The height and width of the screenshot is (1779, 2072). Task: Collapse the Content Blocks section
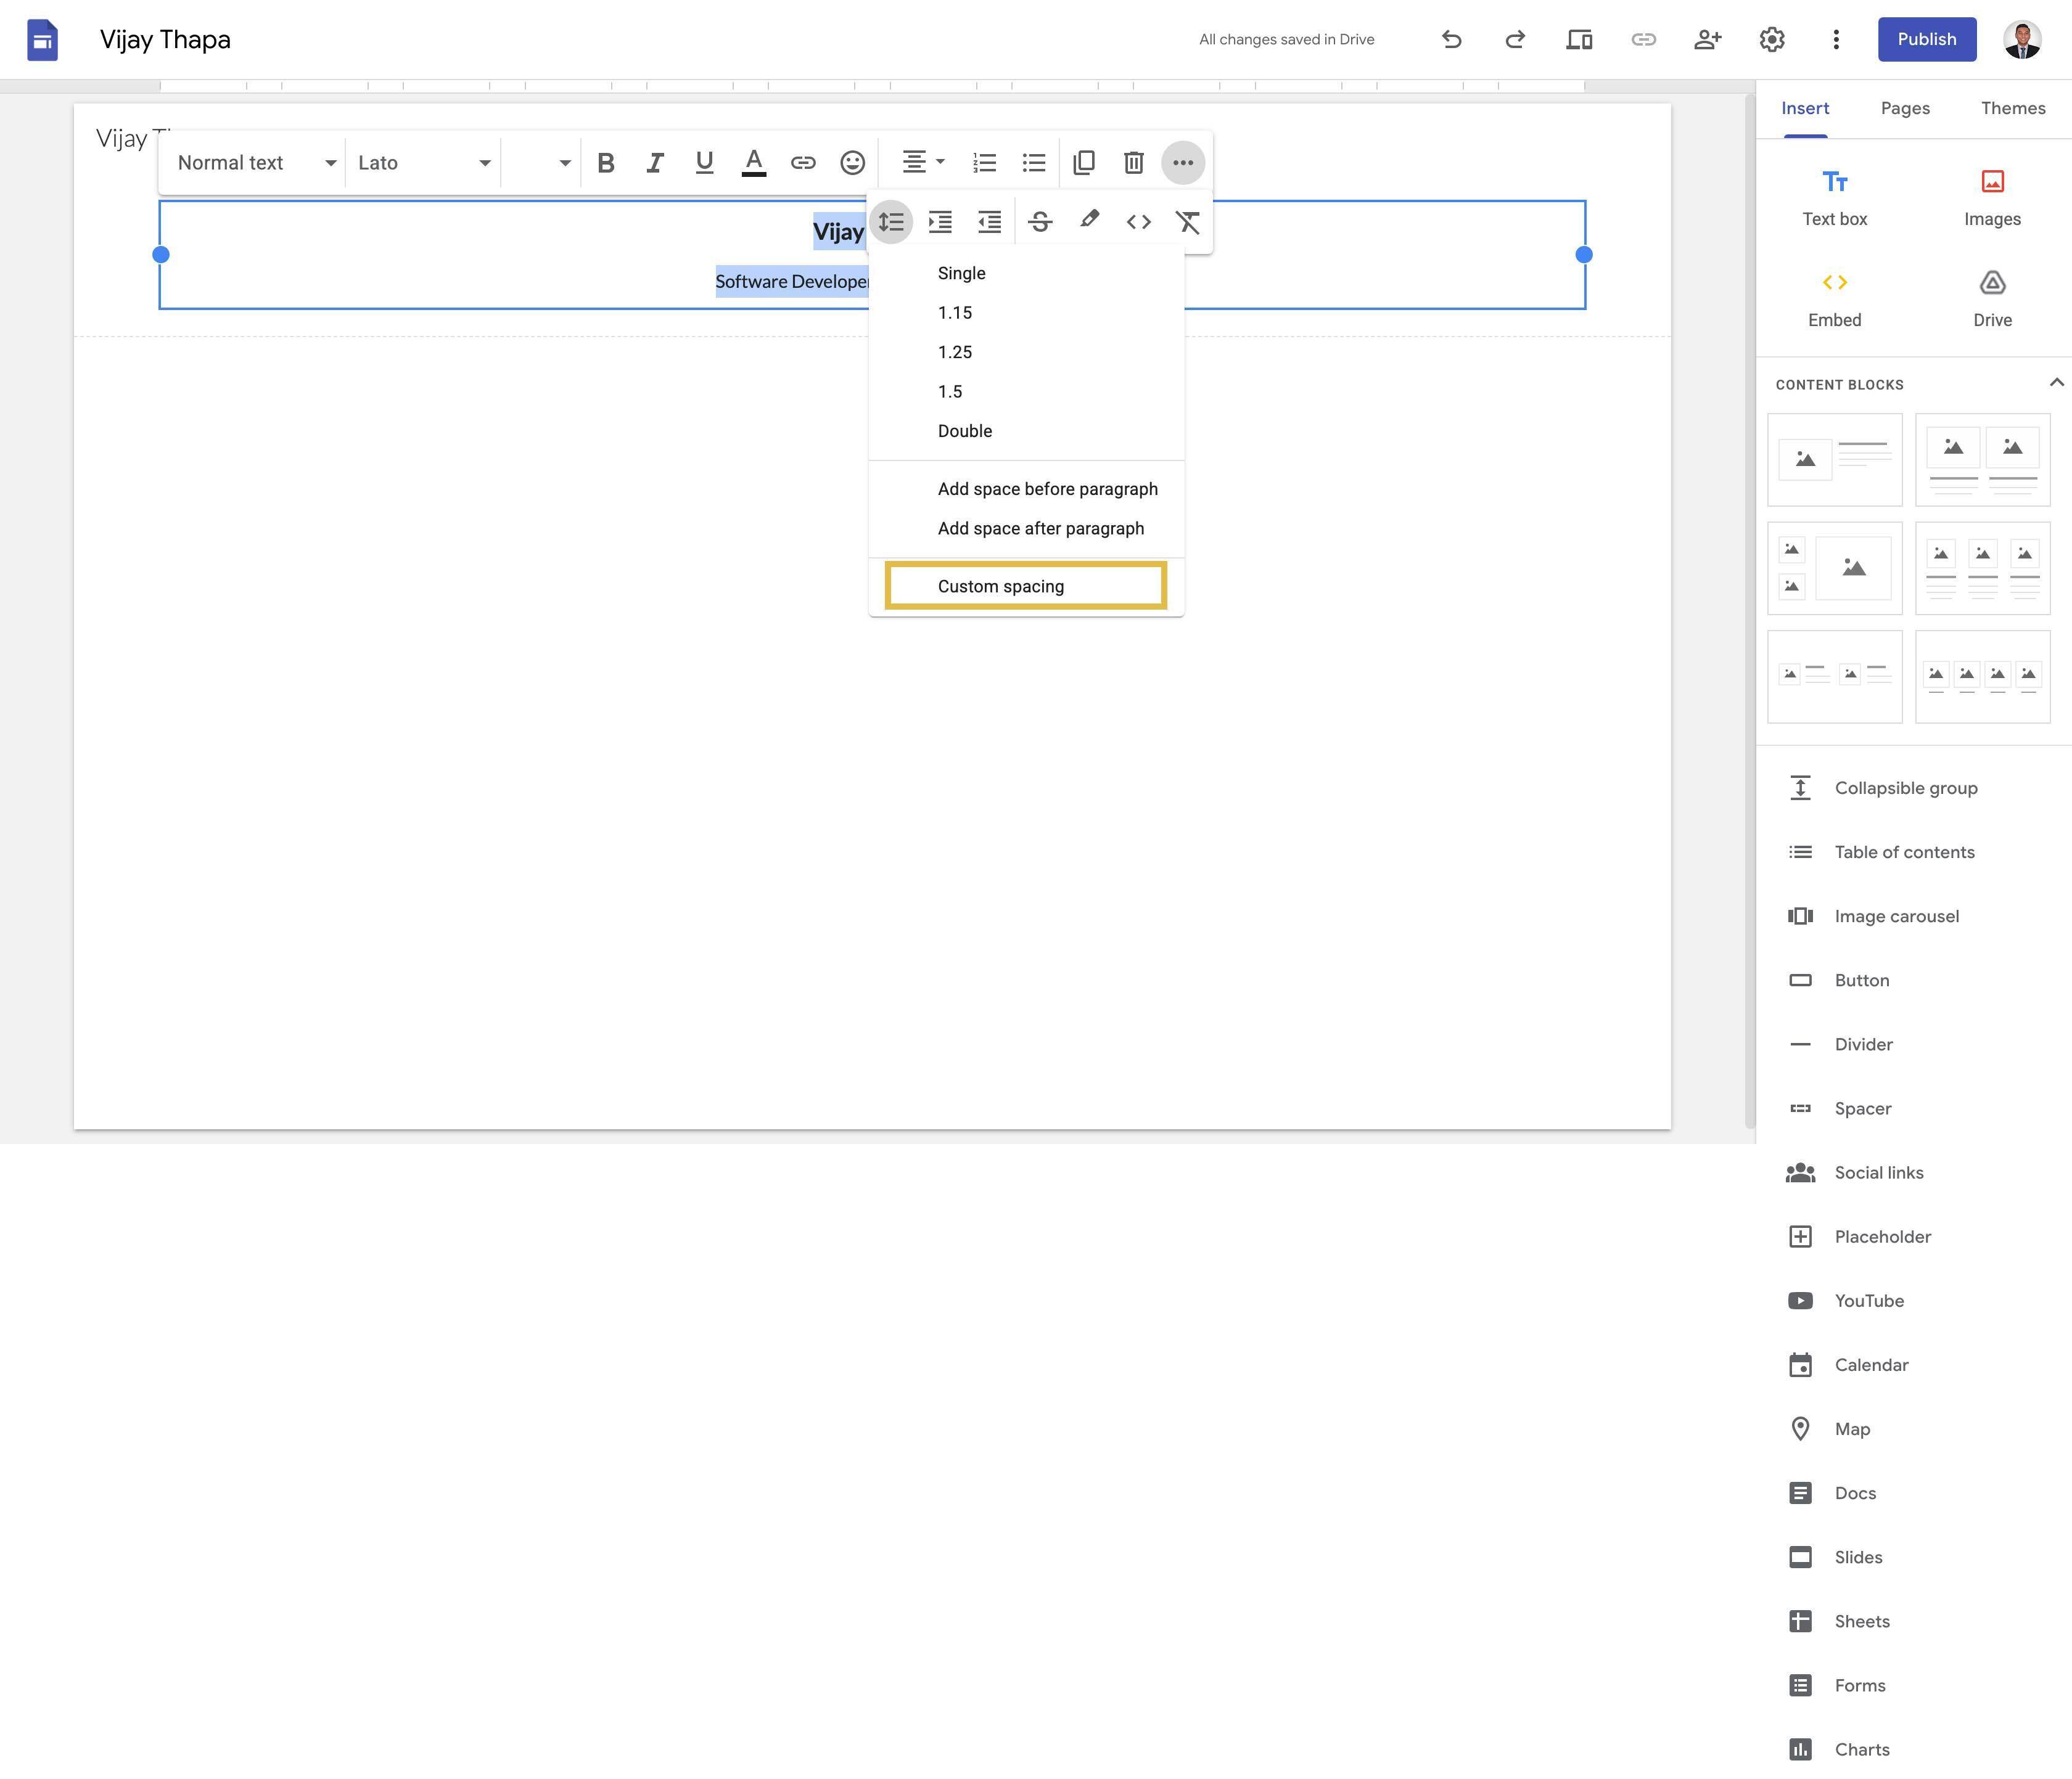coord(2056,383)
